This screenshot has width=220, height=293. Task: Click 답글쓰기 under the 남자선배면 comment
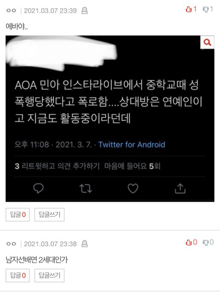[49, 276]
